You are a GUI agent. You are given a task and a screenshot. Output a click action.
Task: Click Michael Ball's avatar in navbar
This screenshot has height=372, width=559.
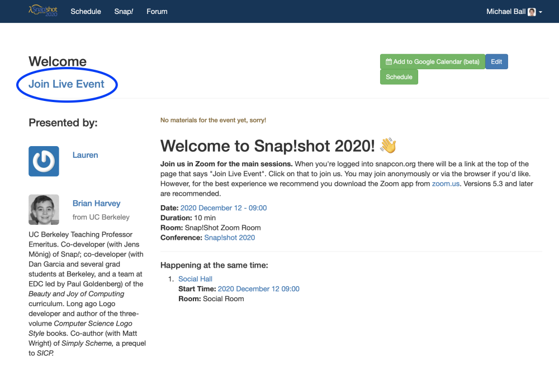click(x=532, y=12)
